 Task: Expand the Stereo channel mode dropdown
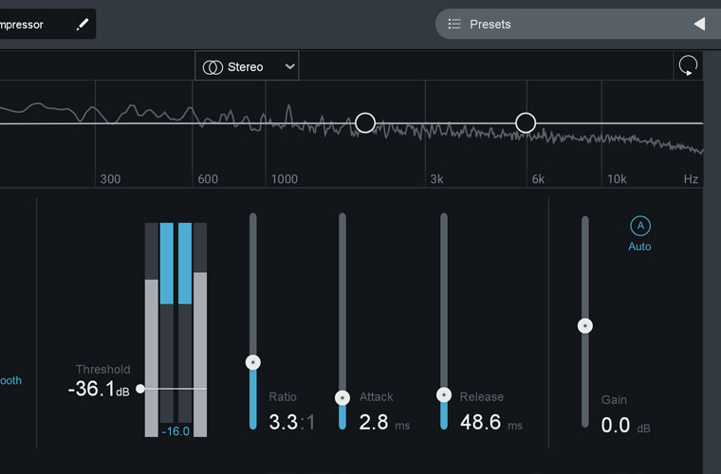point(289,67)
